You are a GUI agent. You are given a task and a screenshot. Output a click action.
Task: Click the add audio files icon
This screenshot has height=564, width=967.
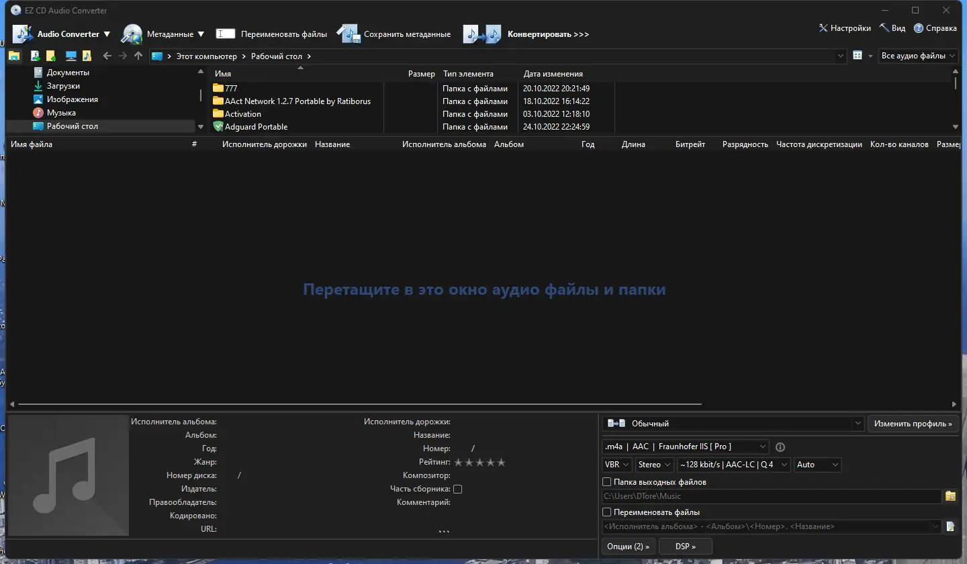[x=36, y=56]
